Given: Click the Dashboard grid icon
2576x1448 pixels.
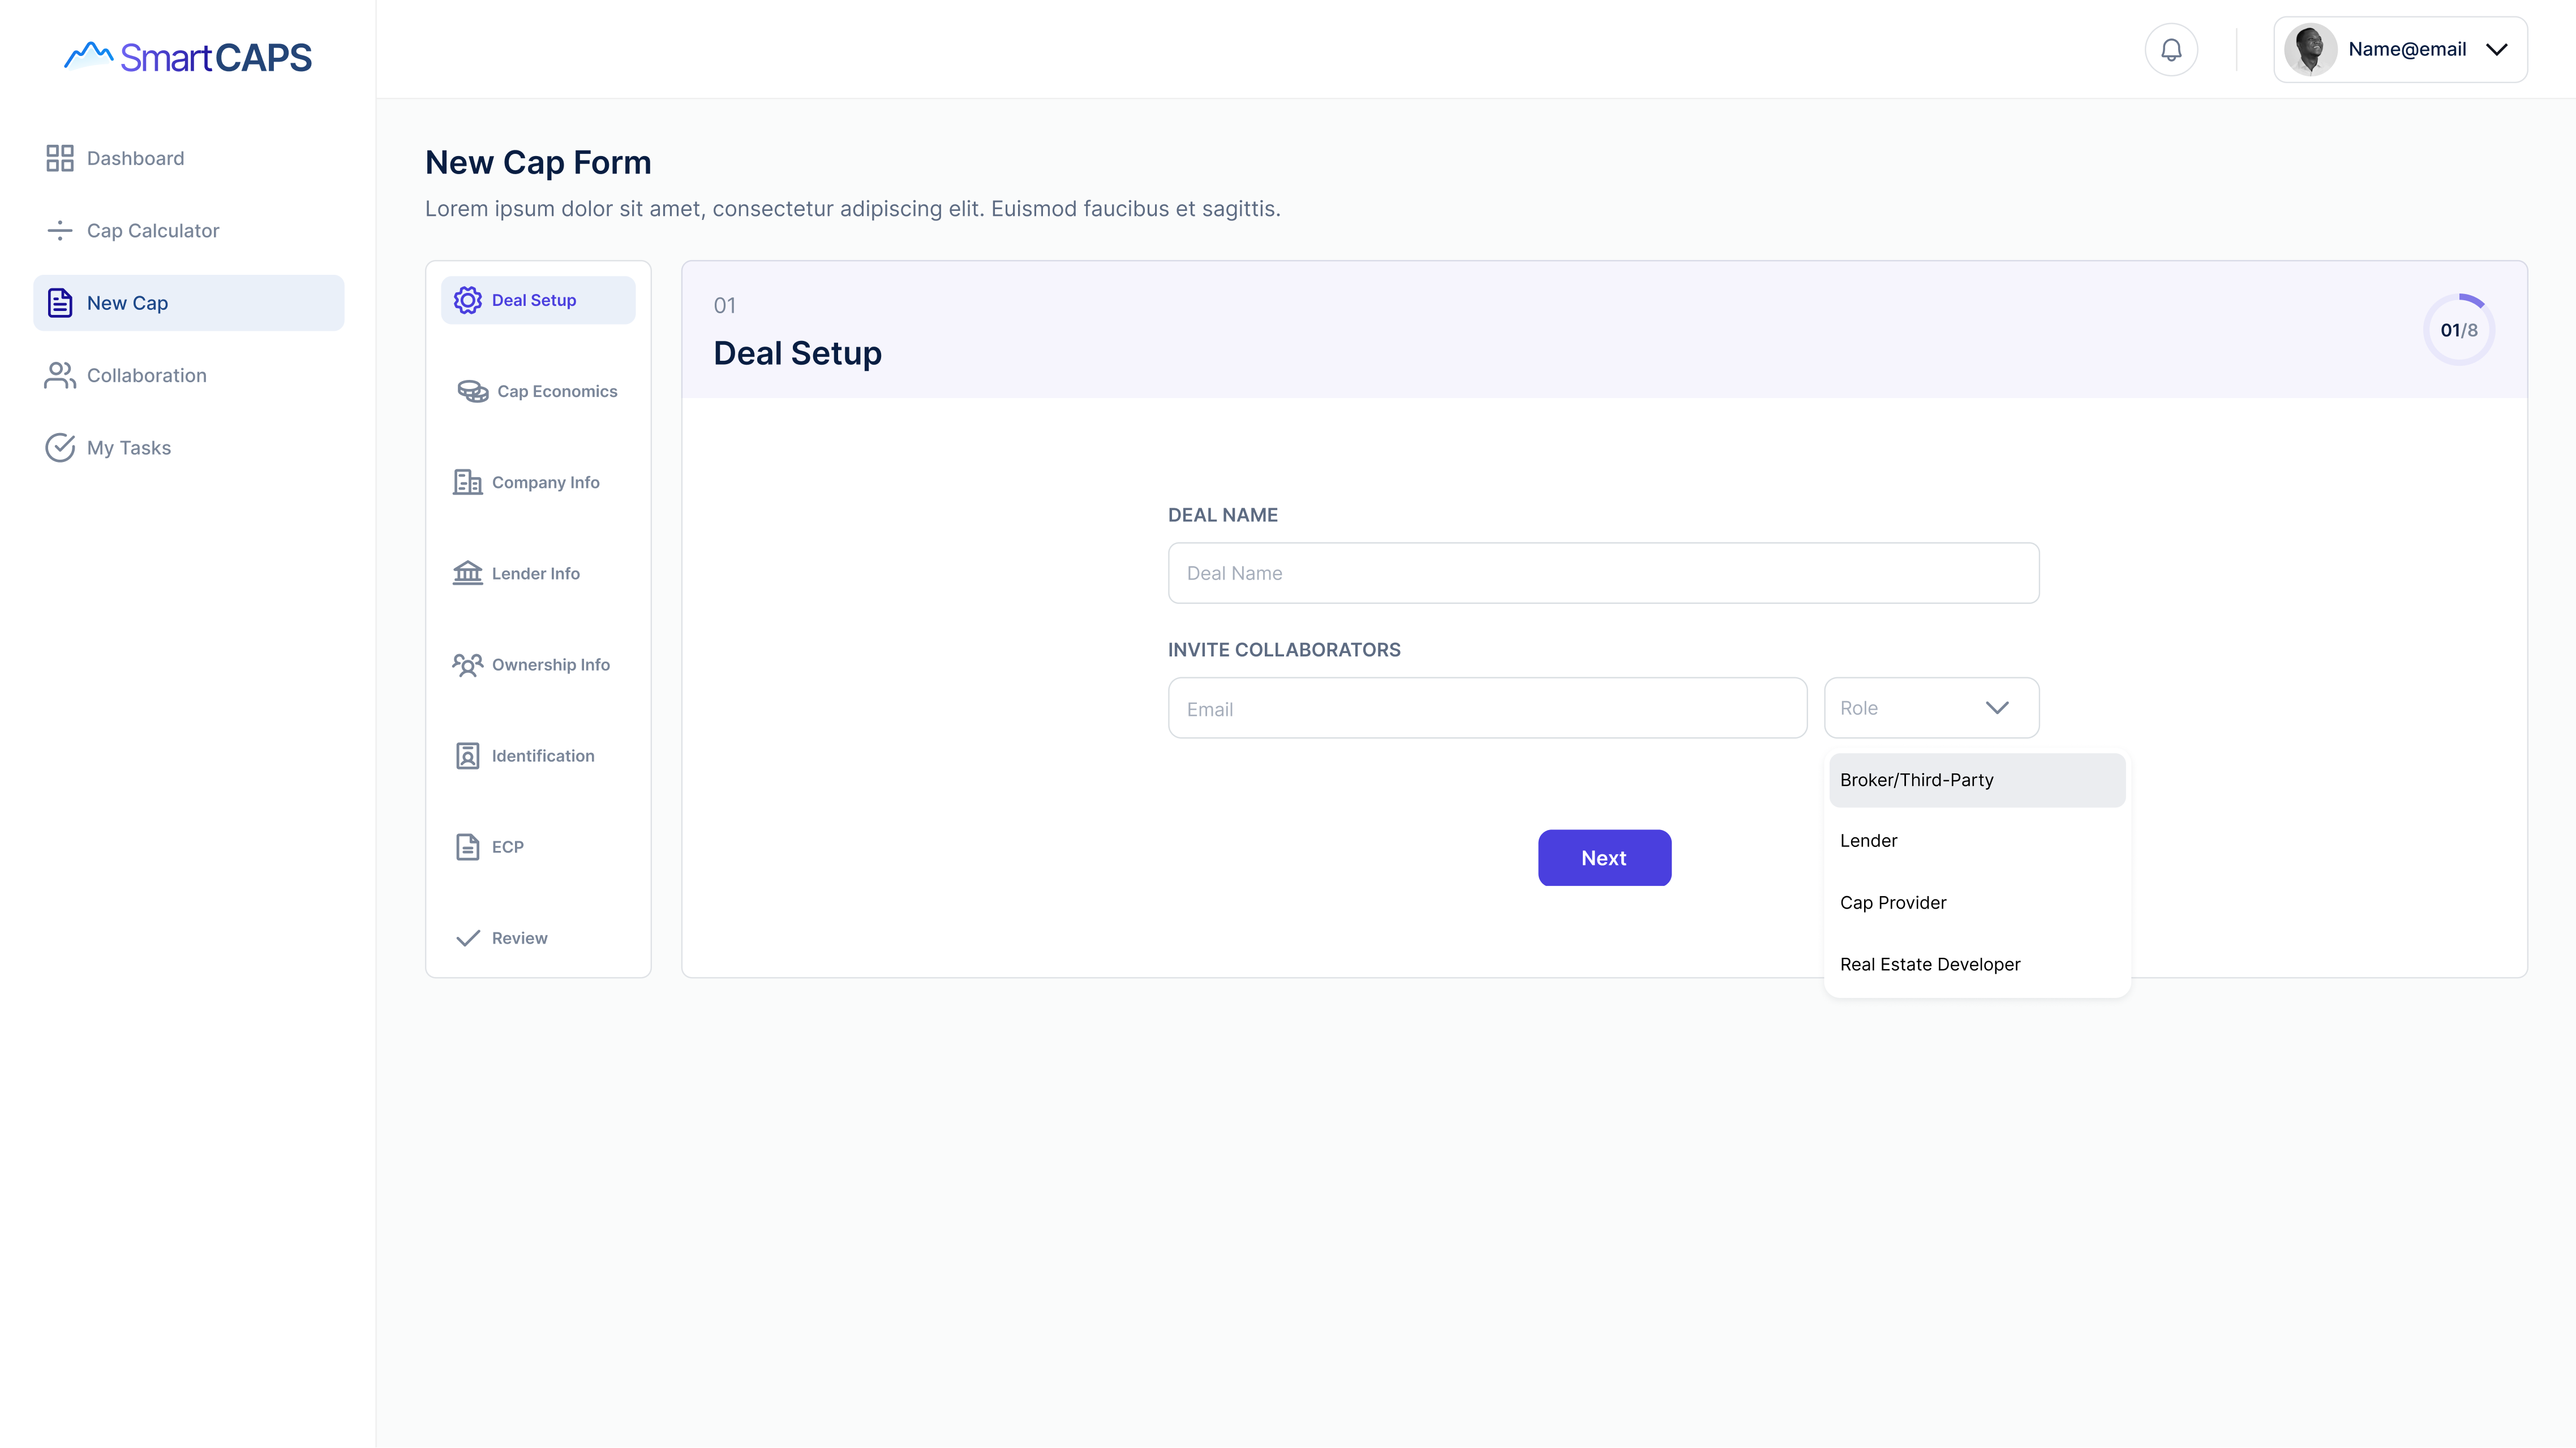Looking at the screenshot, I should pyautogui.click(x=60, y=158).
